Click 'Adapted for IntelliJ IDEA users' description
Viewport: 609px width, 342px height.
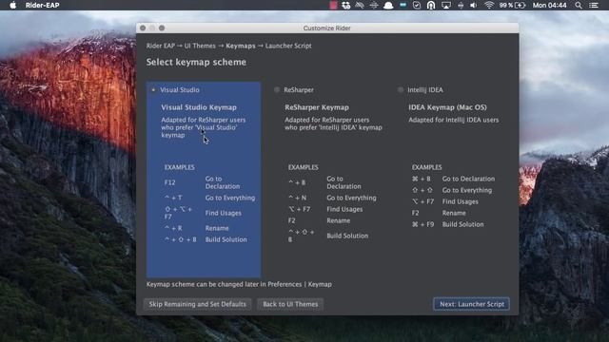[453, 120]
